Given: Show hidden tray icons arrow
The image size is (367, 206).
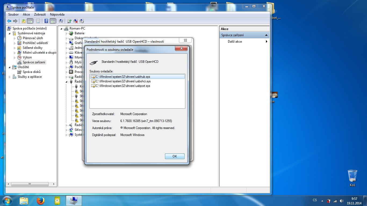Looking at the screenshot, I should tap(322, 201).
